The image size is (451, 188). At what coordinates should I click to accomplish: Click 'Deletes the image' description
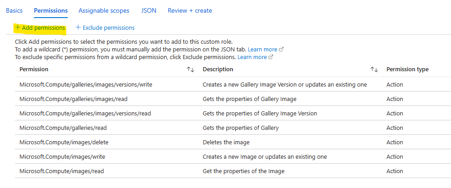pyautogui.click(x=226, y=142)
